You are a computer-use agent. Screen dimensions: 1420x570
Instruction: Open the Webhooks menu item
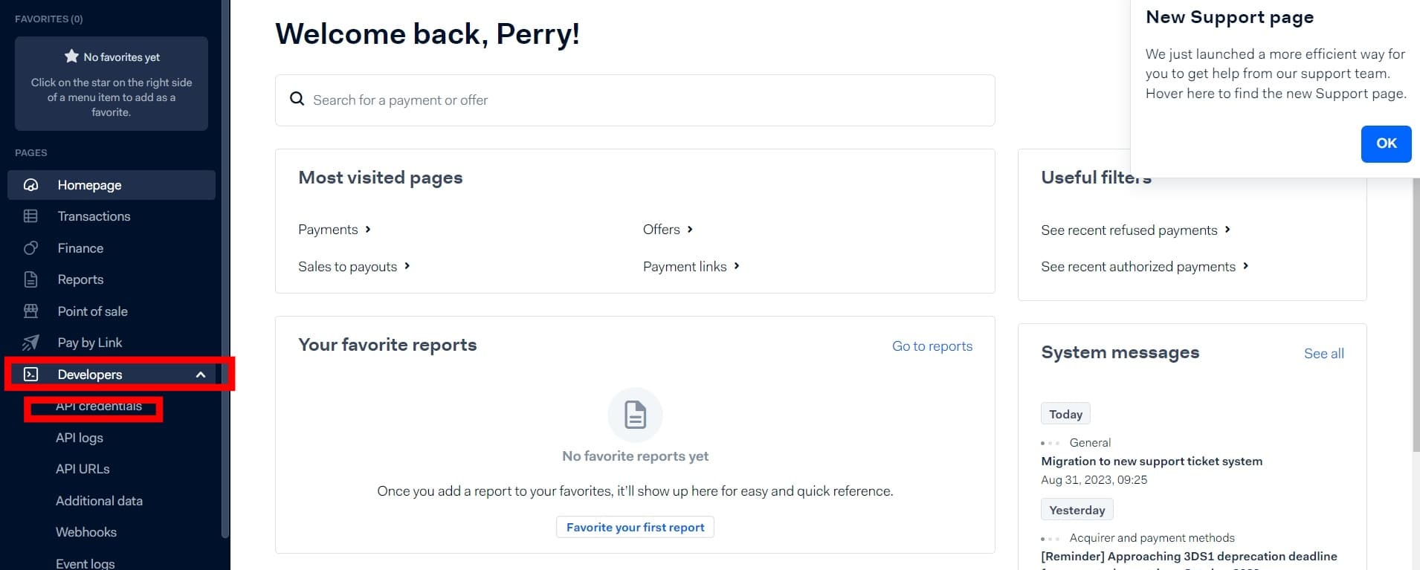(x=85, y=531)
